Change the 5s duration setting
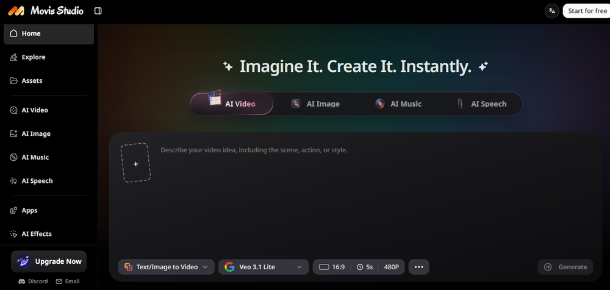Viewport: 610px width, 290px height. pos(365,267)
